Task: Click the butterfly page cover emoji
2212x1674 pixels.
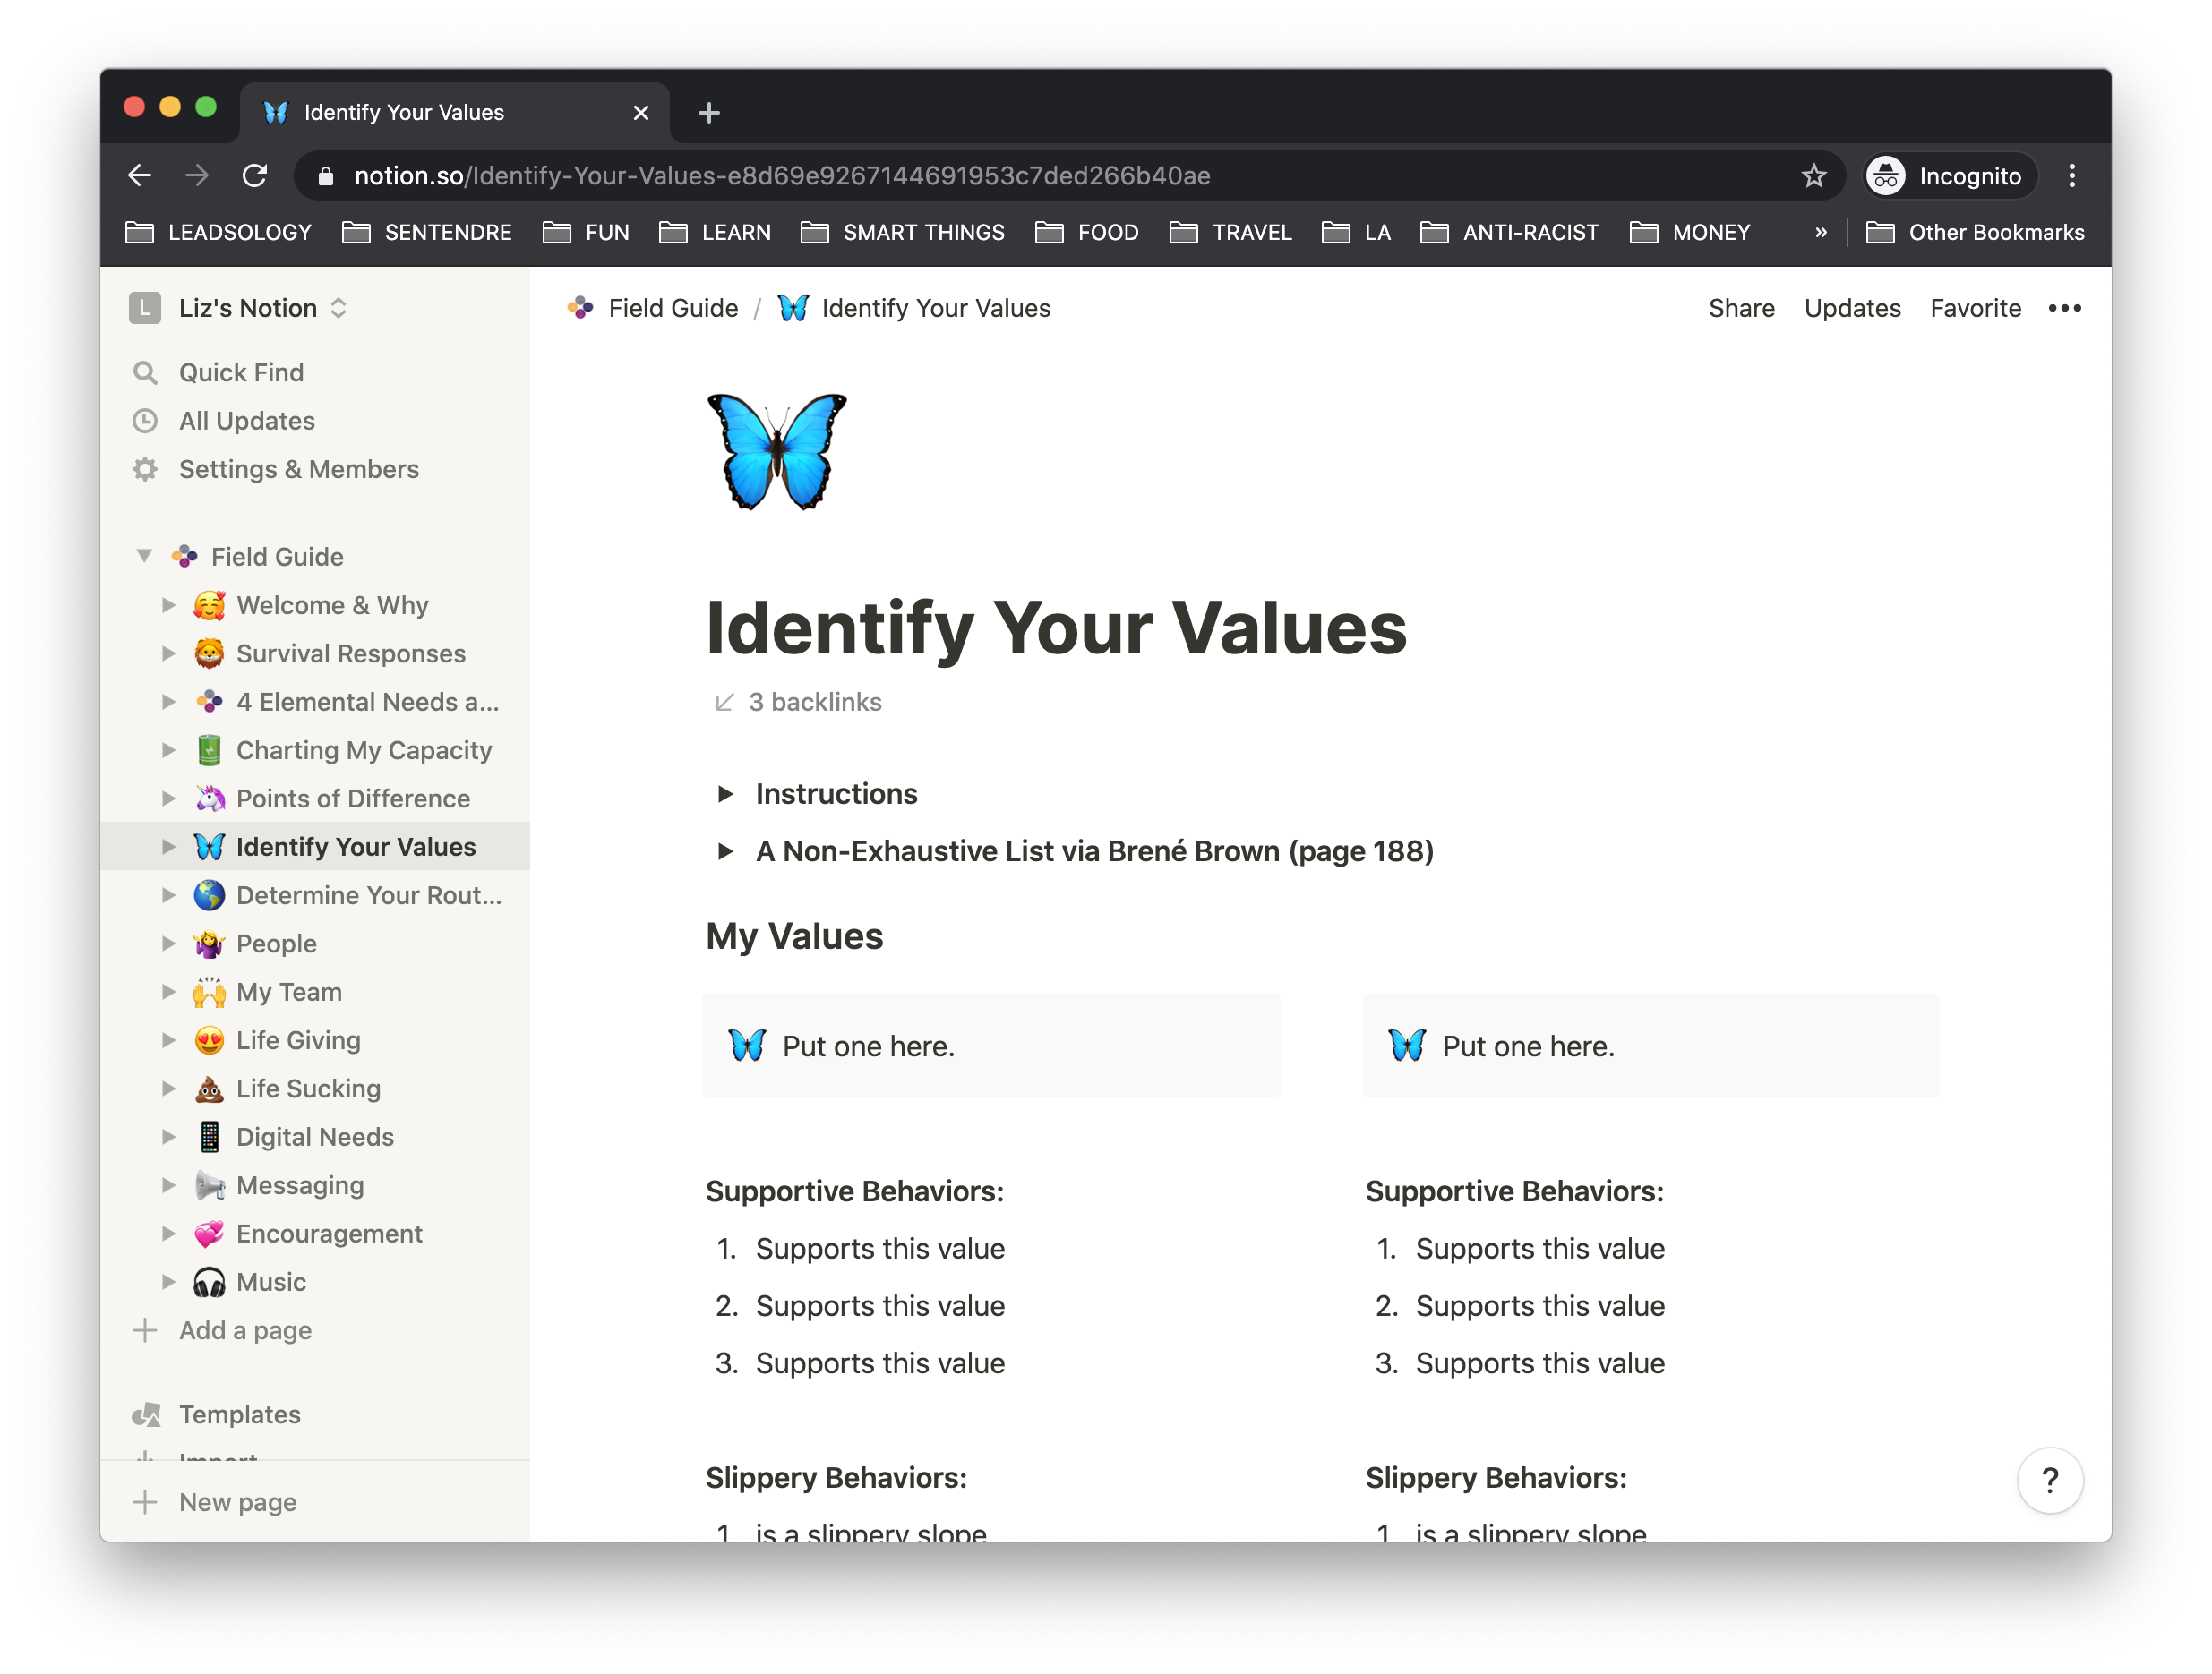Action: [x=777, y=452]
